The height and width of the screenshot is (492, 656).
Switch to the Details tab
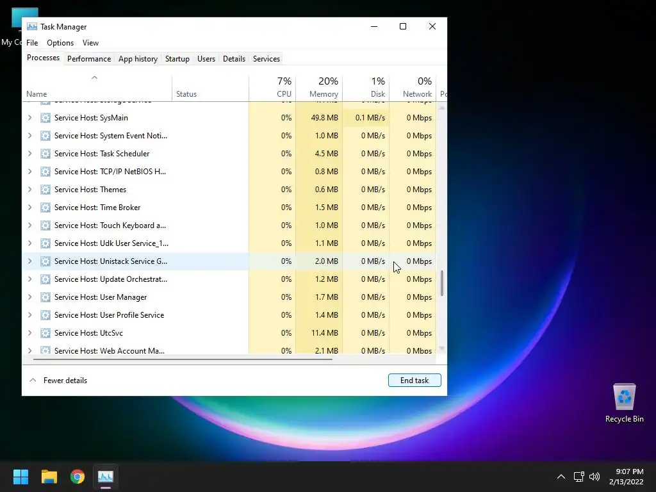[234, 59]
